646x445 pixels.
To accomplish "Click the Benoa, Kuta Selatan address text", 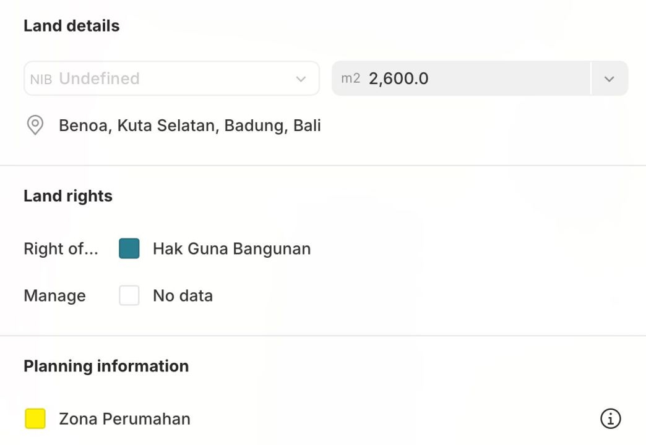I will click(189, 125).
